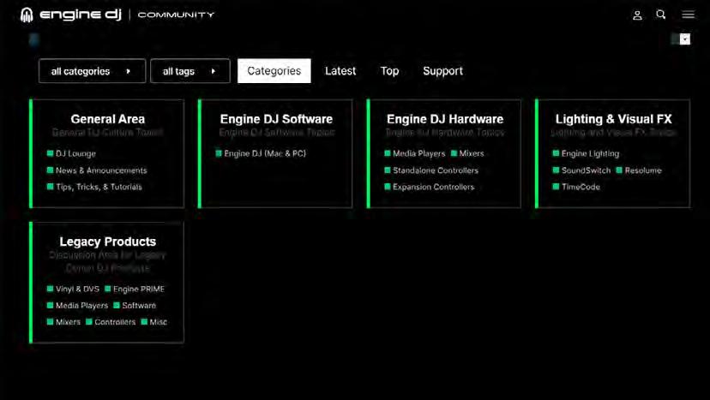This screenshot has width=710, height=400.
Task: Open the Resolume subcategory
Action: point(639,170)
